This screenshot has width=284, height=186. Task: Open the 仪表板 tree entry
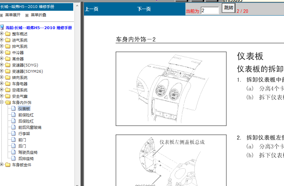click(x=24, y=109)
